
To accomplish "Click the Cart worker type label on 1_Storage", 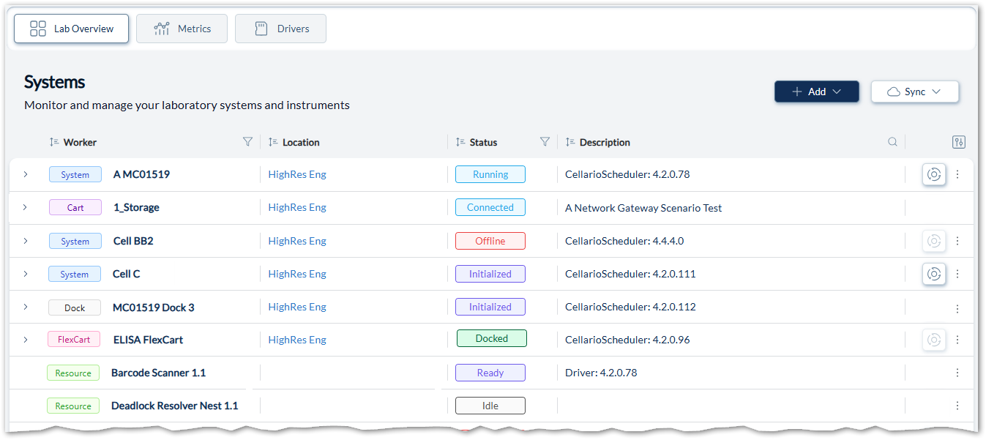I will pos(75,207).
